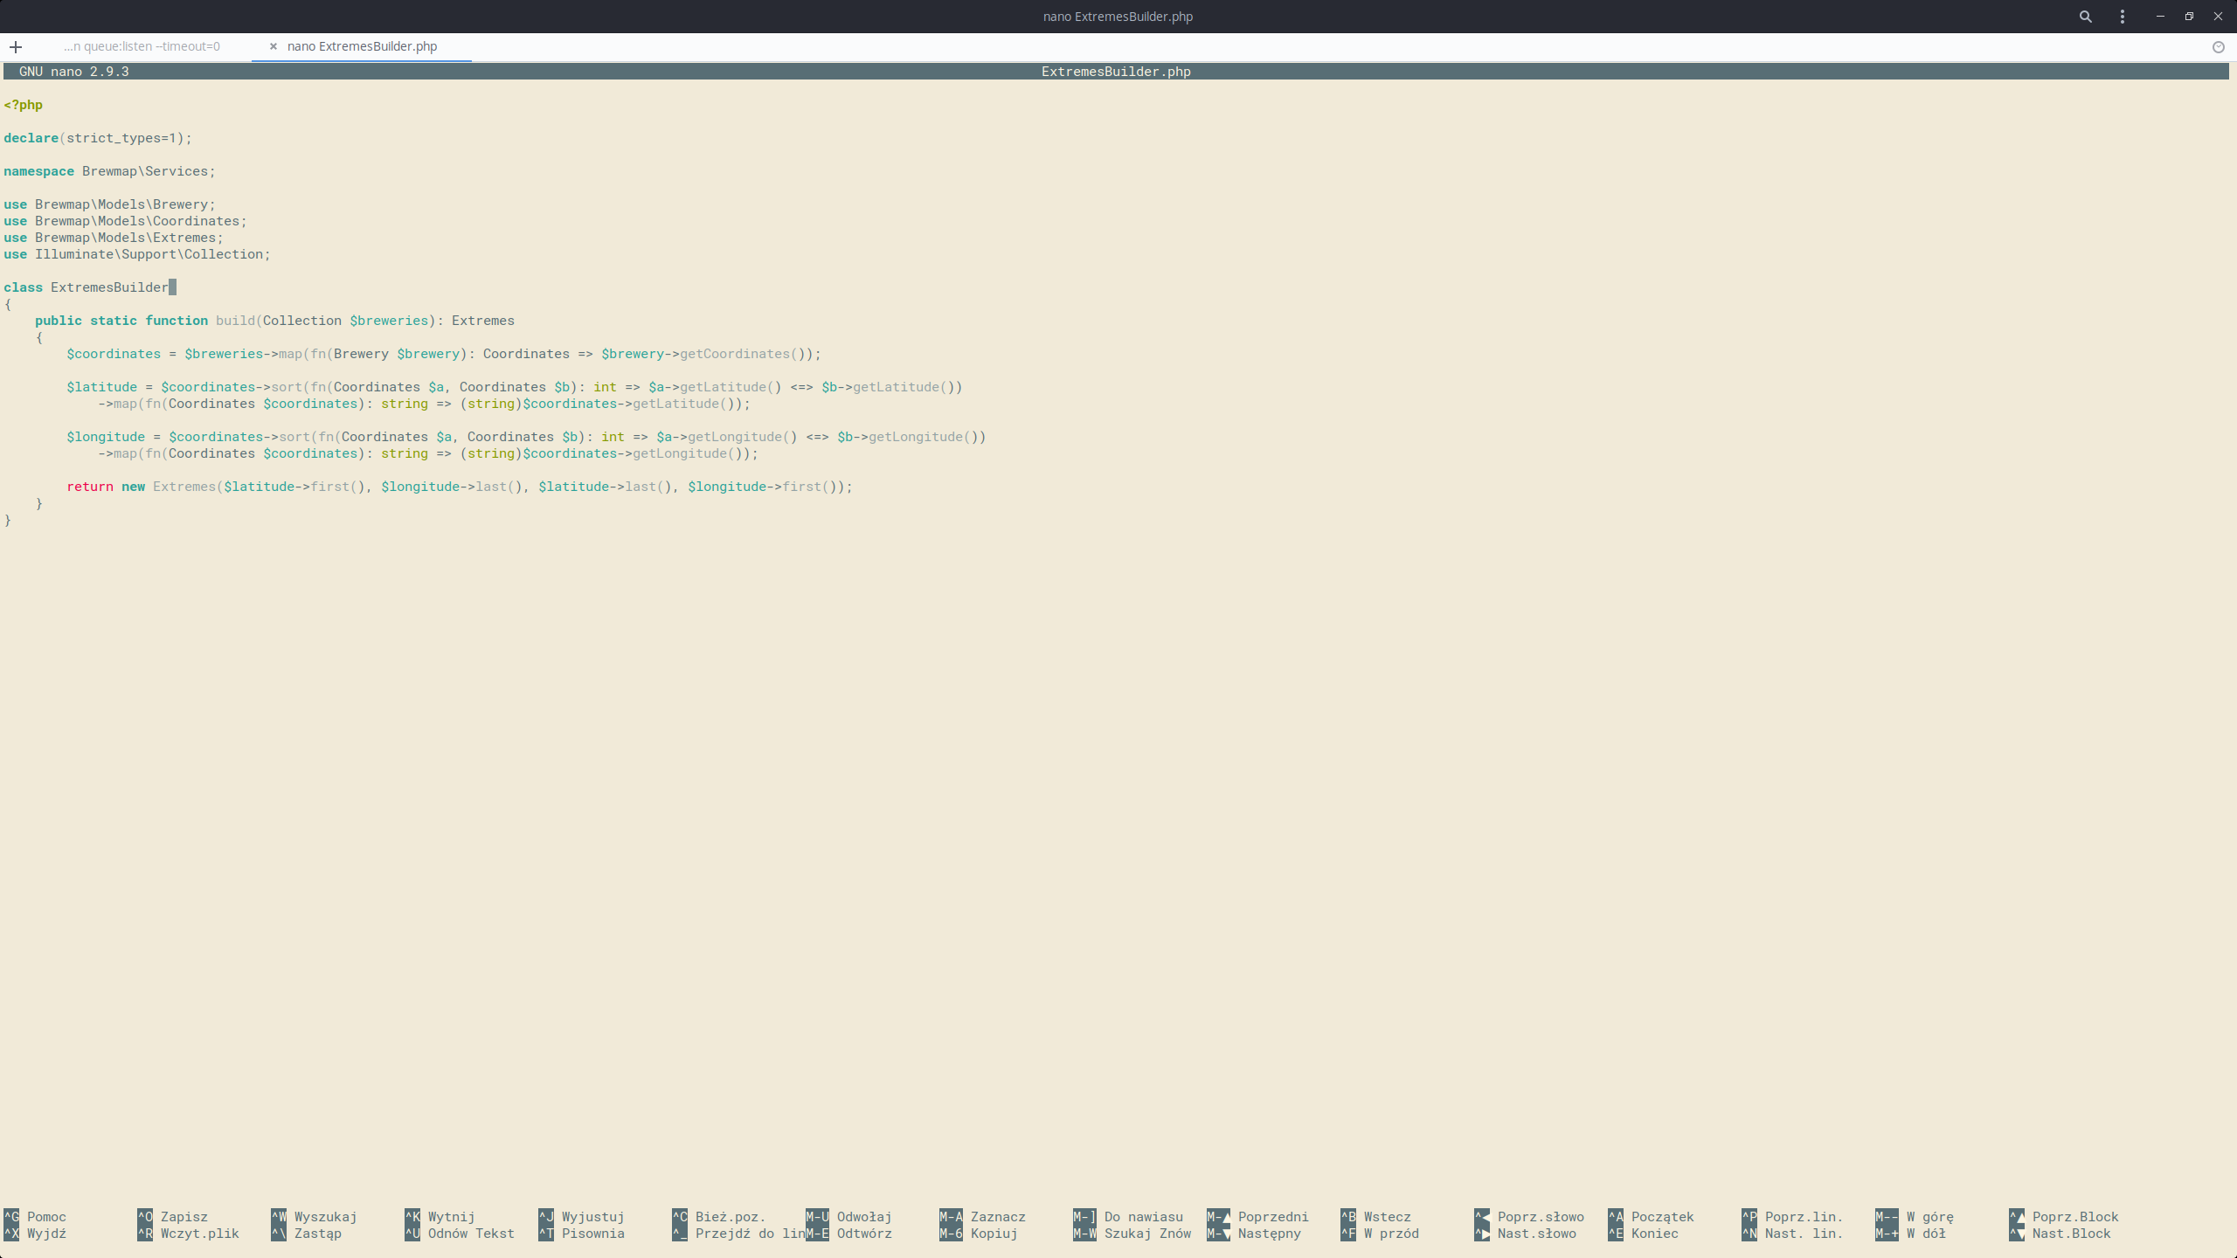Image resolution: width=2237 pixels, height=1258 pixels.
Task: Minimize the terminal window
Action: click(2160, 17)
